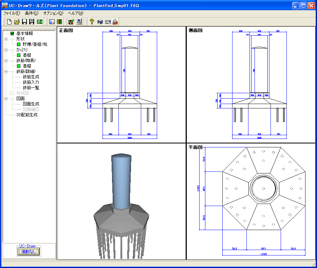Viewport: 317px width, 268px height.
Task: Select the 図面 tree label
Action: [x=20, y=99]
